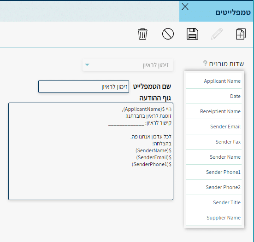This screenshot has width=254, height=242.
Task: Insert the Date built-in field
Action: pyautogui.click(x=214, y=96)
